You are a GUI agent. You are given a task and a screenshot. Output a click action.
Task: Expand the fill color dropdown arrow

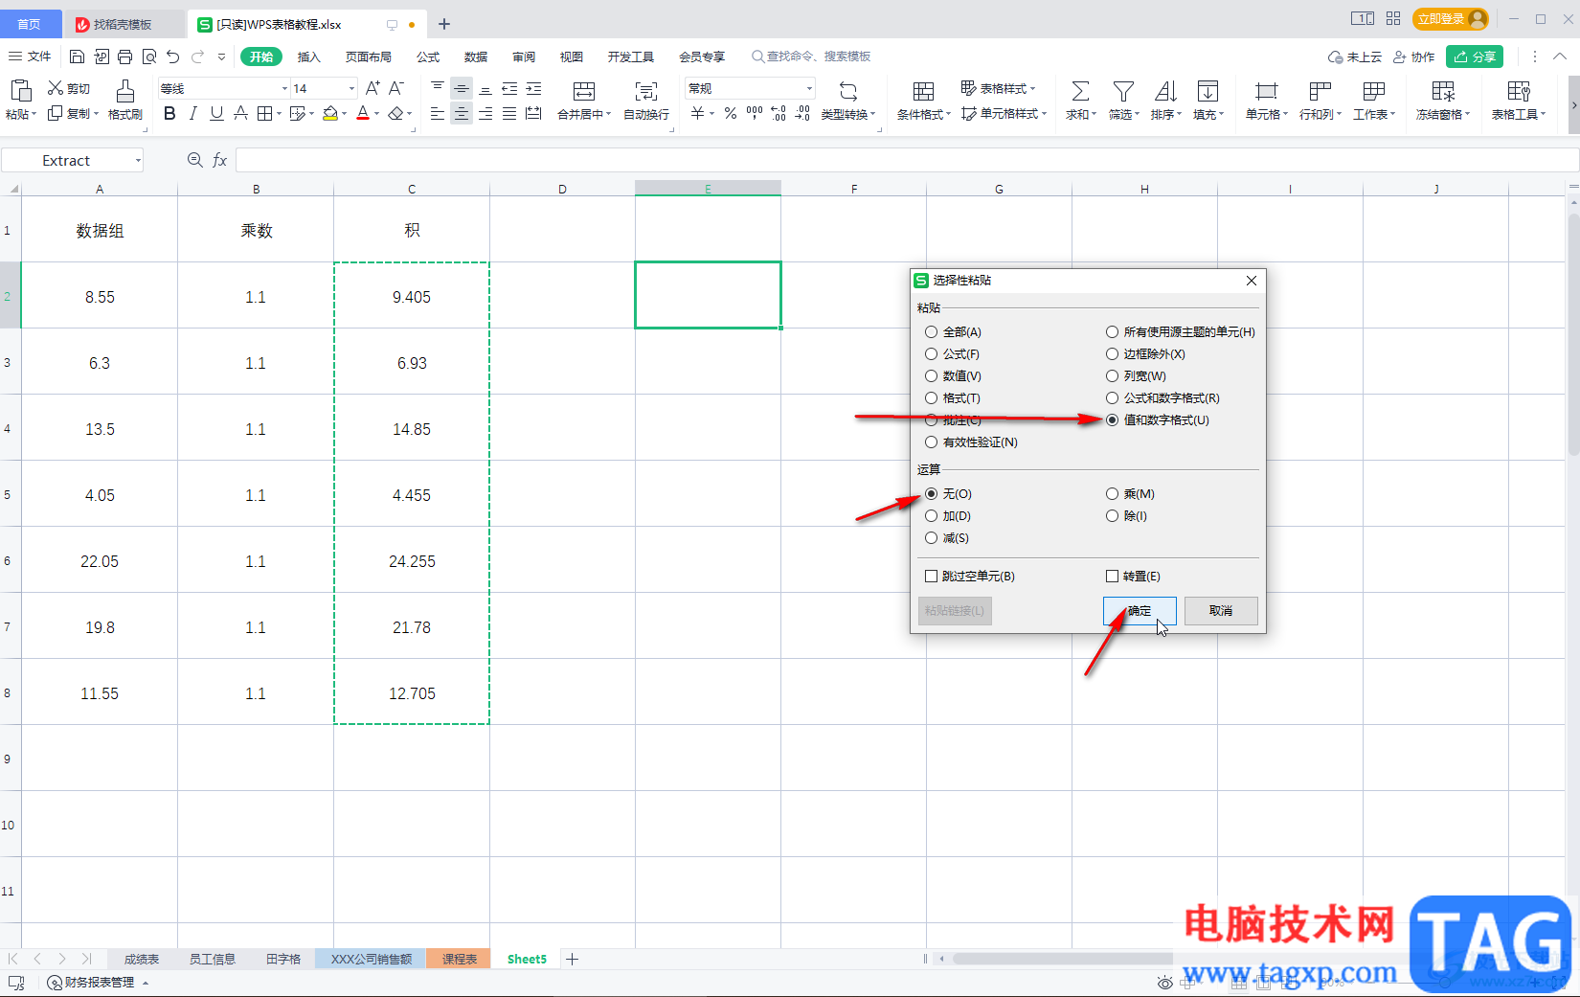tap(345, 114)
